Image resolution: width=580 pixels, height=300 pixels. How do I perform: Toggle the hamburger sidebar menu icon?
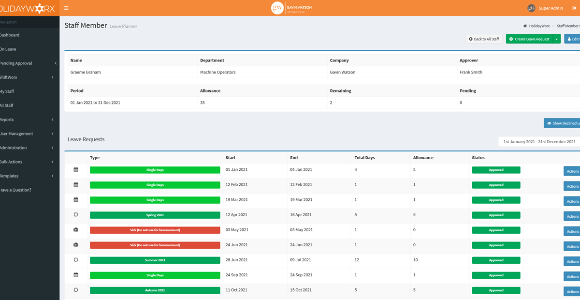66,8
